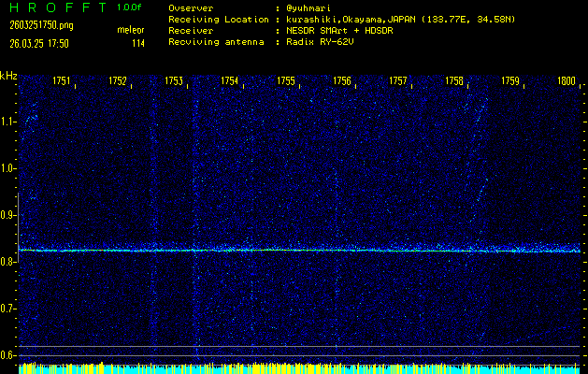Click the 1759 time axis marker
This screenshot has width=588, height=374.
pyautogui.click(x=510, y=81)
